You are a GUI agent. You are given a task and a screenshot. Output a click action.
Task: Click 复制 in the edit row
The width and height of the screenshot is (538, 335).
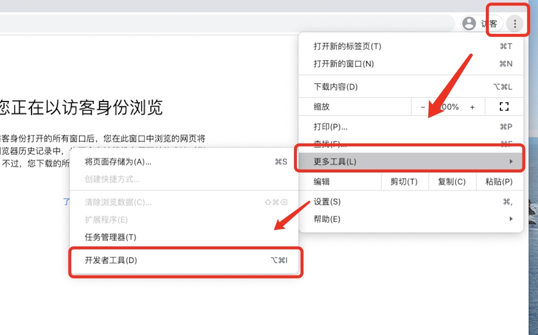(452, 181)
